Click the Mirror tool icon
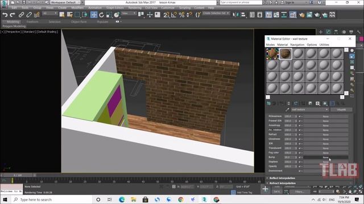The width and height of the screenshot is (364, 204). pyautogui.click(x=235, y=15)
